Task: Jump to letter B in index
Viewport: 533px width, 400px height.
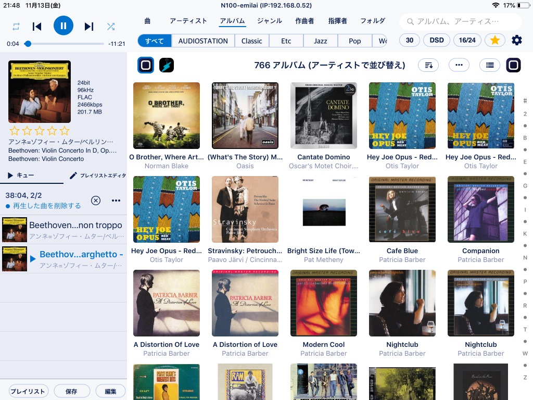Action: [525, 137]
